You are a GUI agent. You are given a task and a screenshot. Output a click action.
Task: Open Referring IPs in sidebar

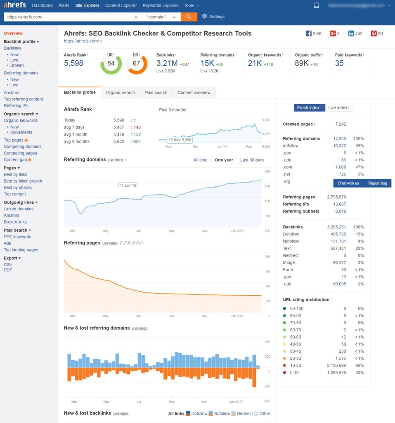click(16, 105)
